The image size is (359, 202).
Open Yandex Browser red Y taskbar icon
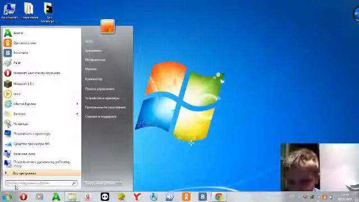[x=137, y=197]
